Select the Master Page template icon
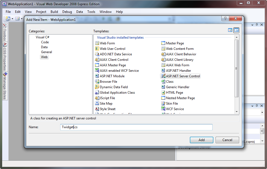Image resolution: width=267 pixels, height=169 pixels. click(163, 43)
